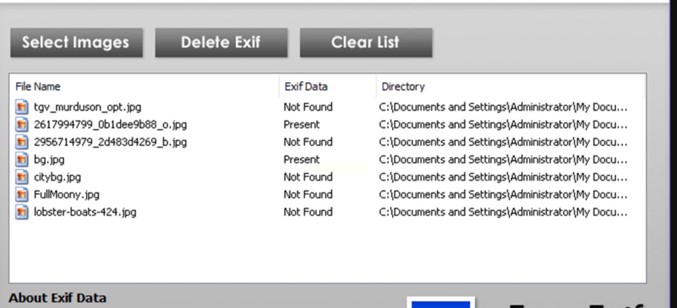The image size is (677, 308).
Task: Click the 2617994799_0b1dee9b88_o.jpg file icon
Action: (22, 125)
